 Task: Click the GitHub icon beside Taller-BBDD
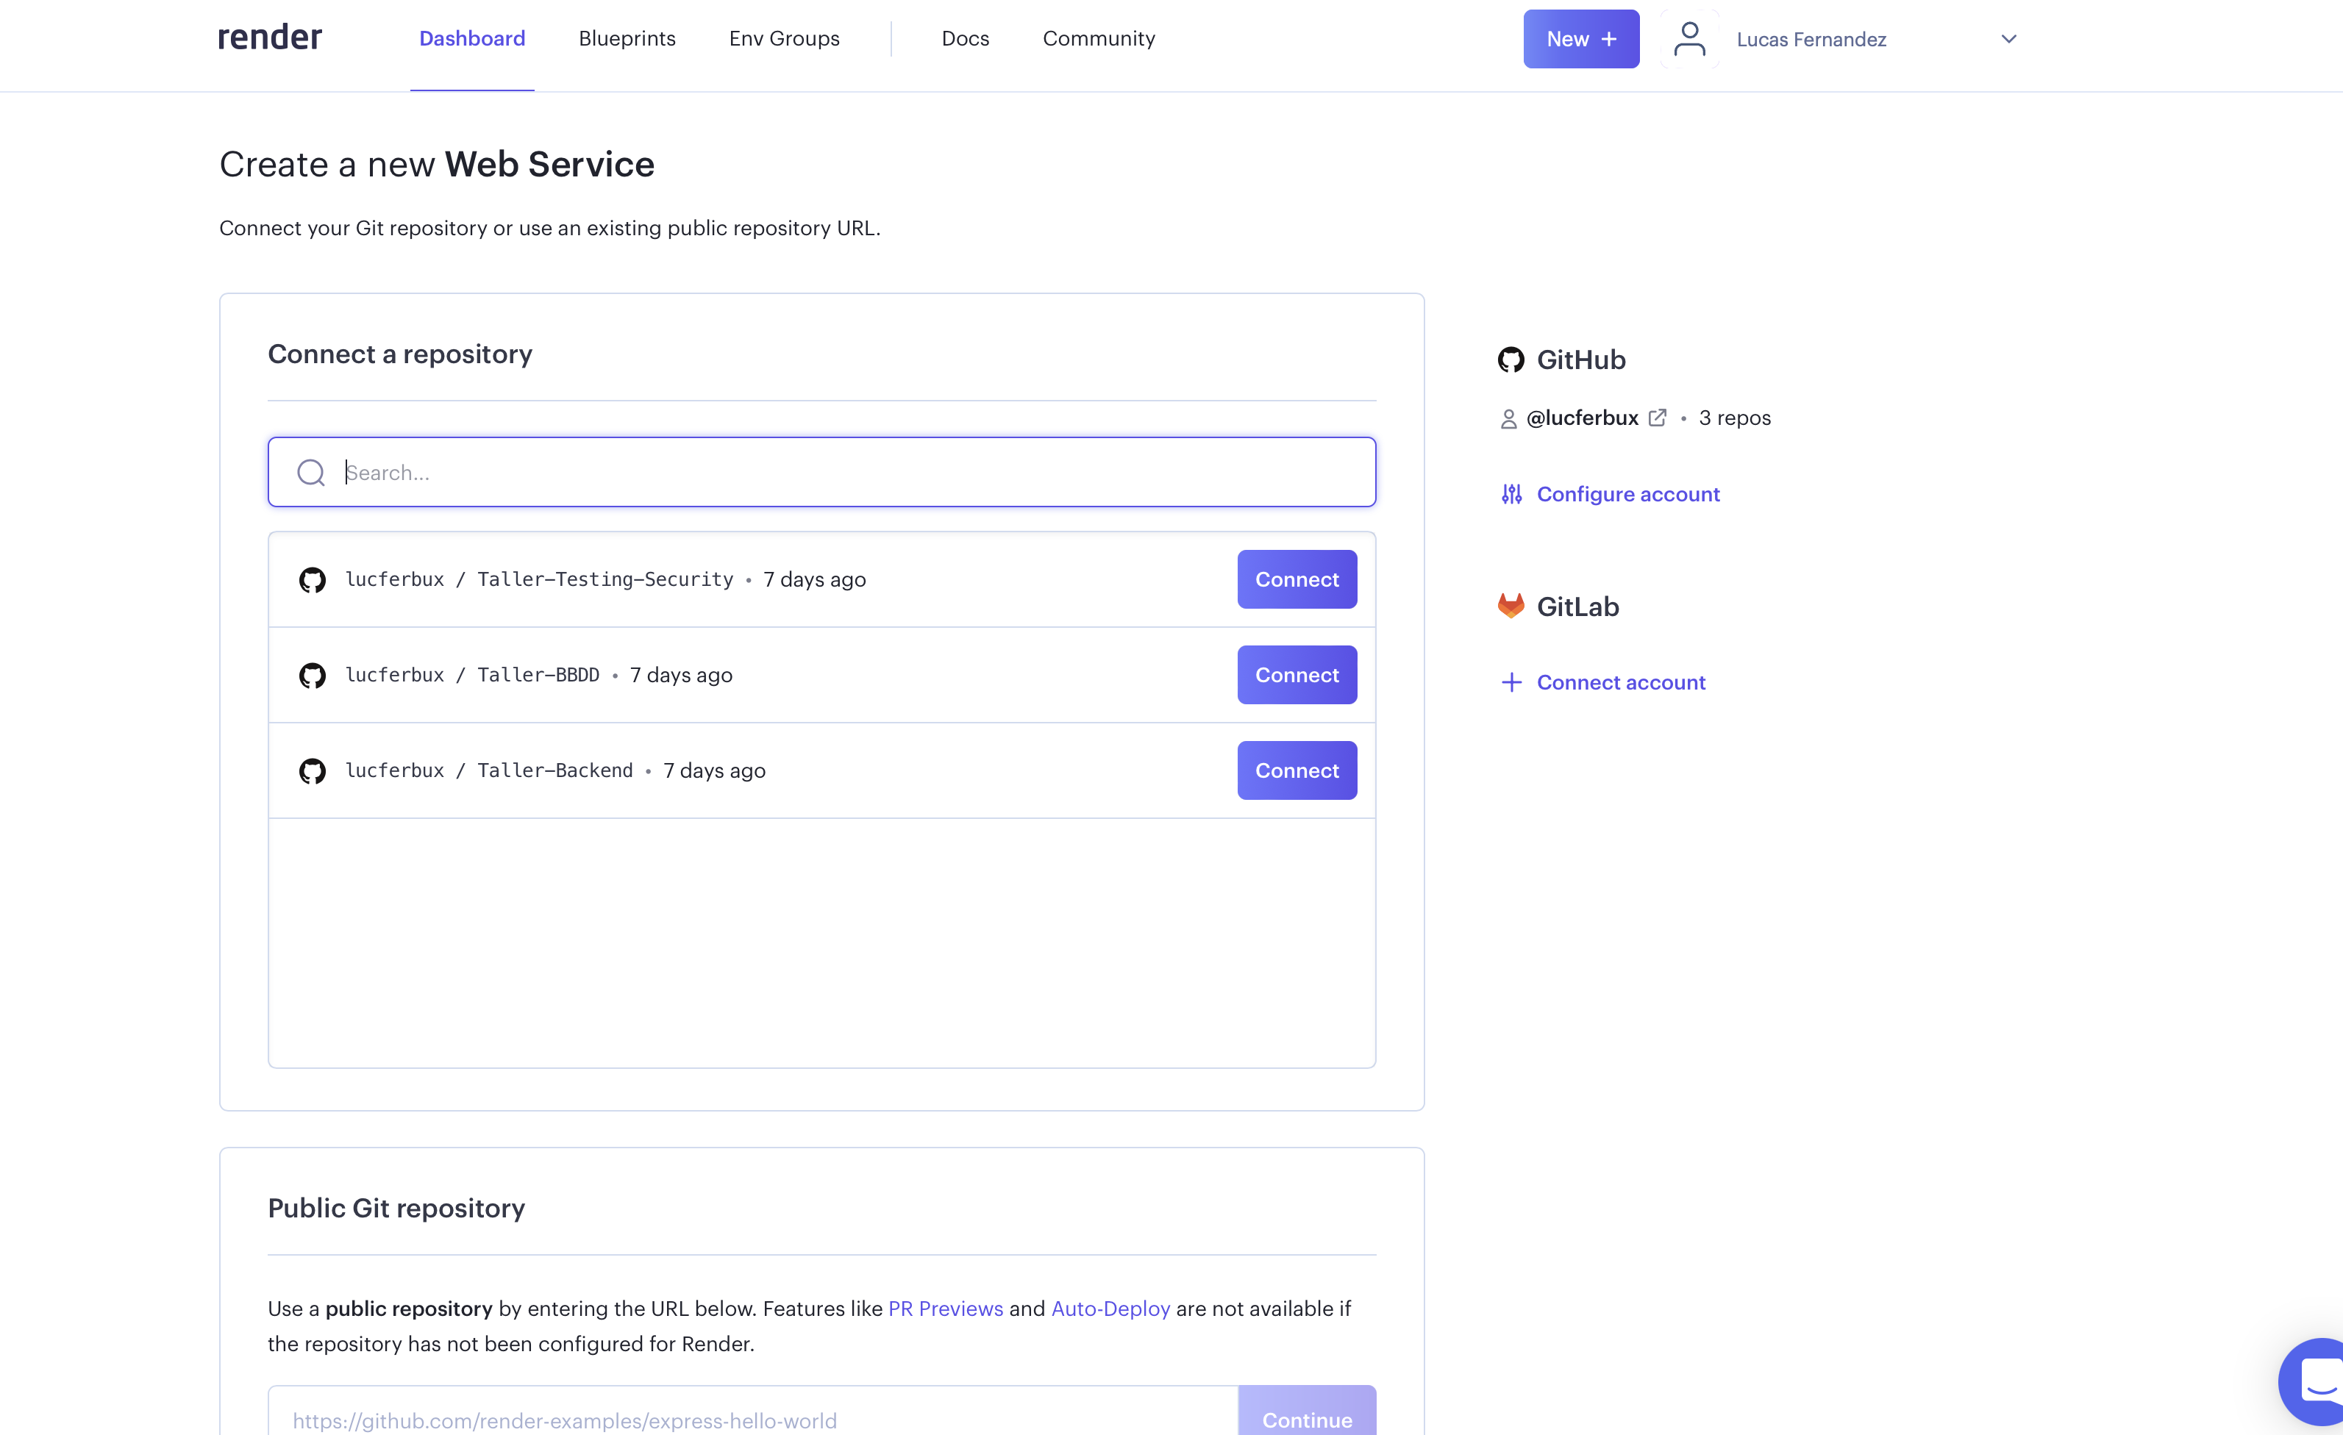click(312, 676)
